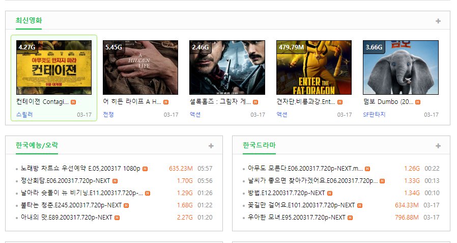Open 꽃길만 걸어요.E101 entry
This screenshot has width=457, height=243.
point(301,205)
